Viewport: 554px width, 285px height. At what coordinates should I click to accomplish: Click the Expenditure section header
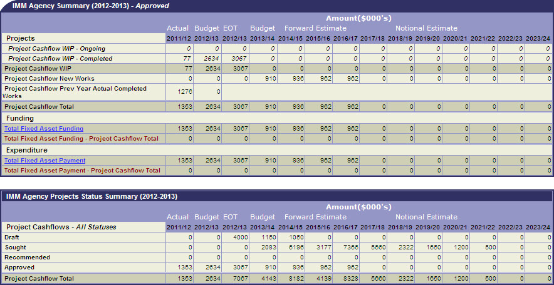click(27, 150)
